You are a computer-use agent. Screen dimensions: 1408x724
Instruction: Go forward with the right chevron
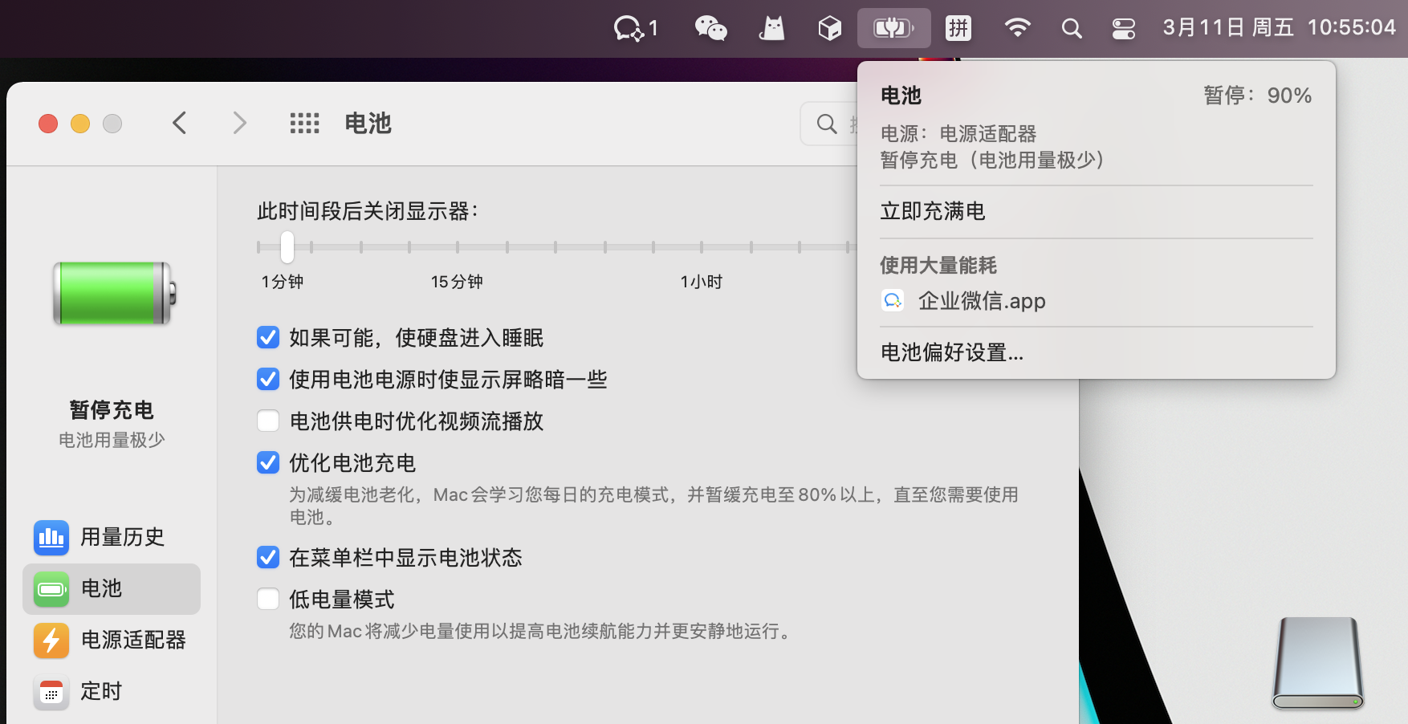pos(239,123)
